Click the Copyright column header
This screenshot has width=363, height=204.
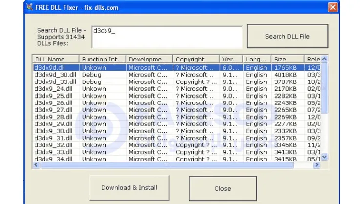196,60
